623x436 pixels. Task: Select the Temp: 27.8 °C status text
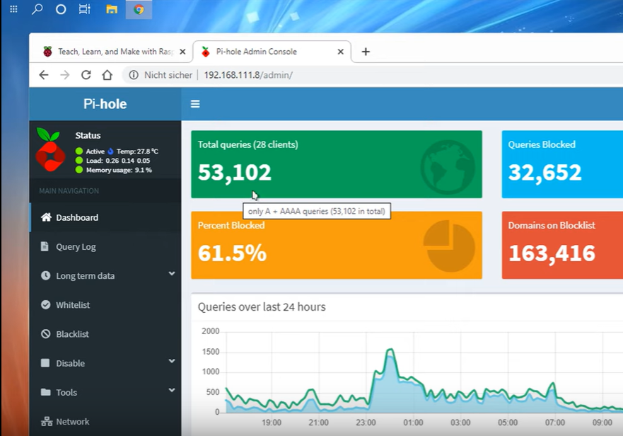pos(137,151)
